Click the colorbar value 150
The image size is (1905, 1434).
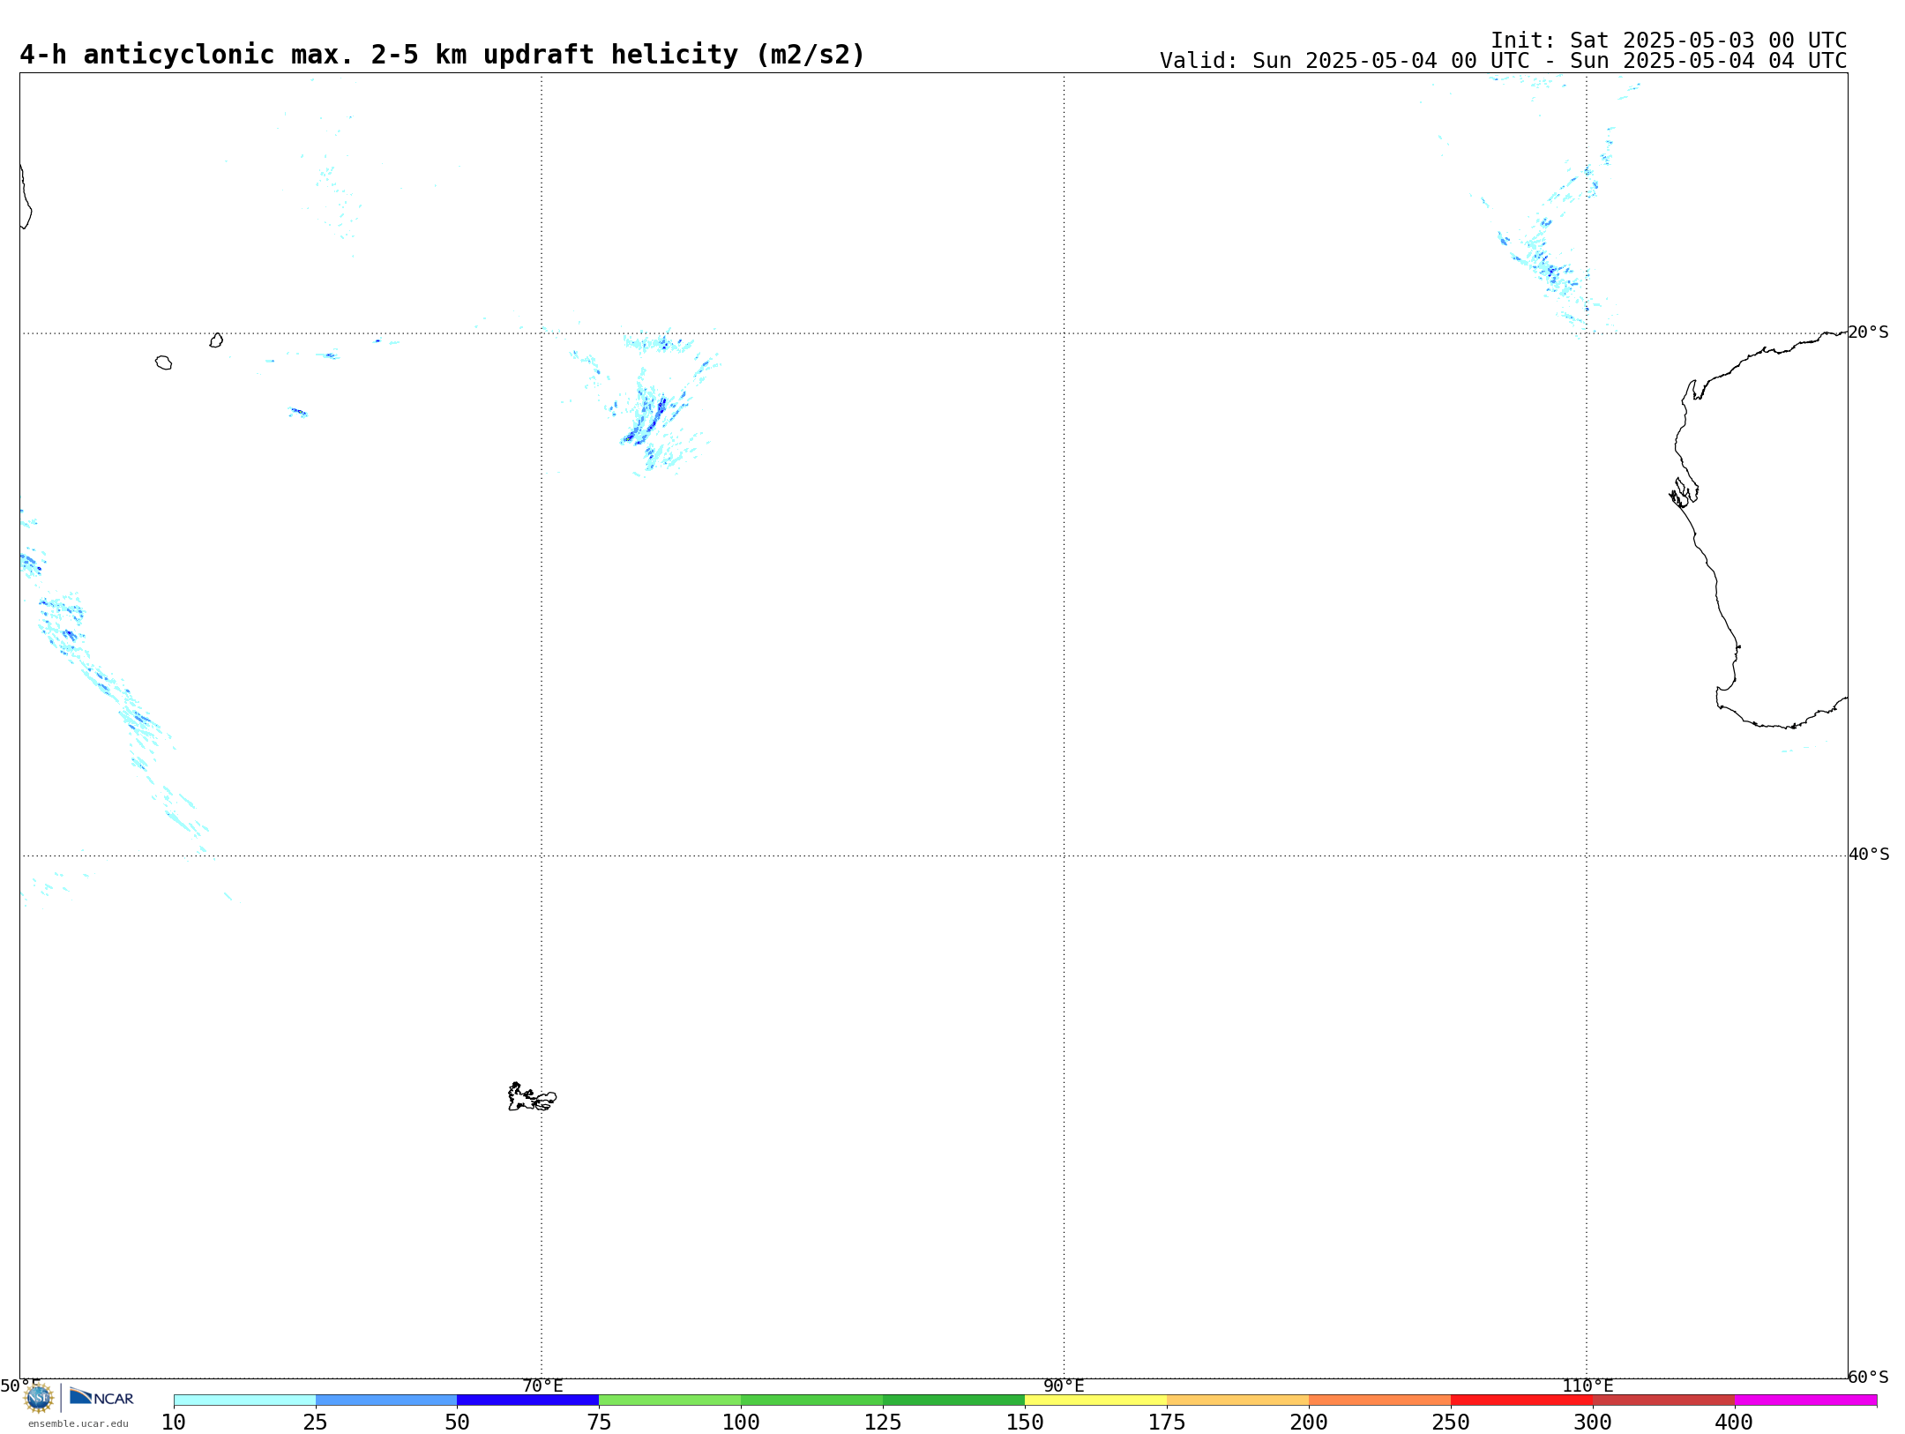[x=1025, y=1423]
